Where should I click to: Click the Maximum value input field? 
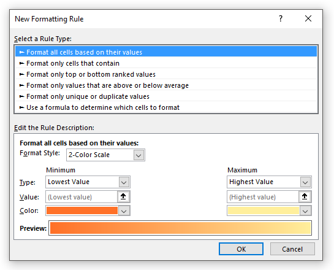pos(263,196)
